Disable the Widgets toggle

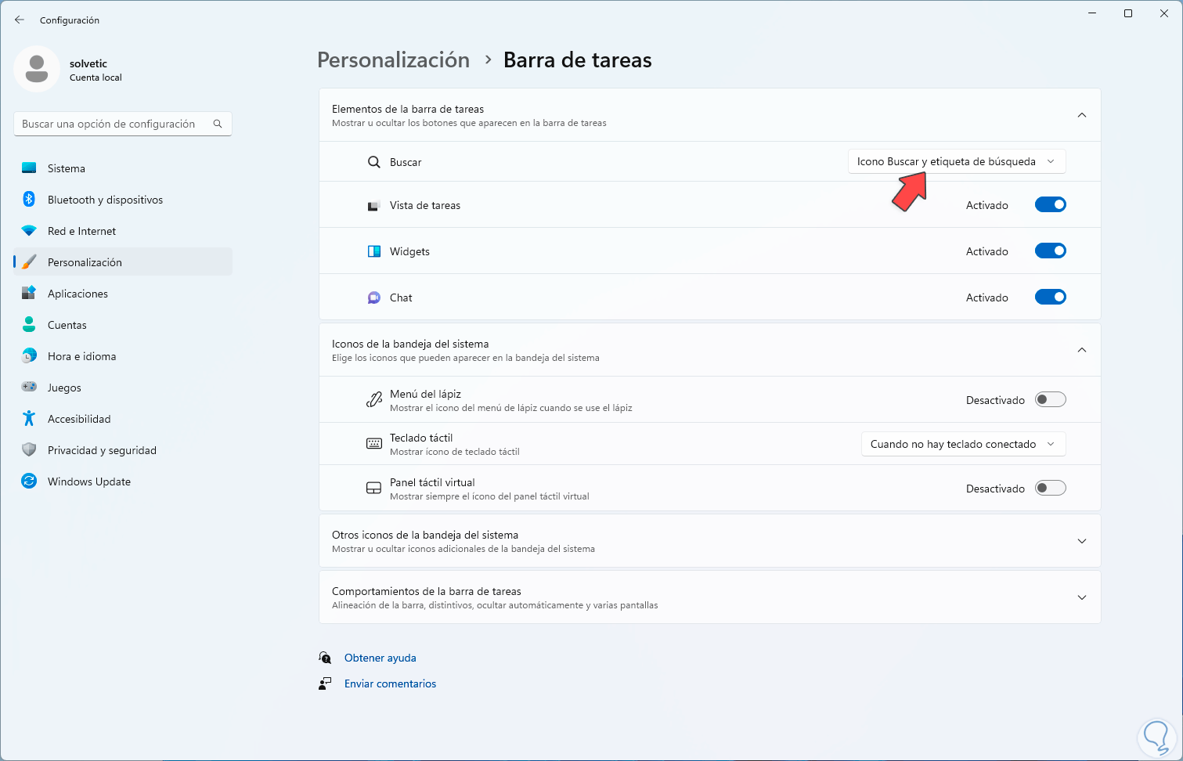pyautogui.click(x=1050, y=251)
